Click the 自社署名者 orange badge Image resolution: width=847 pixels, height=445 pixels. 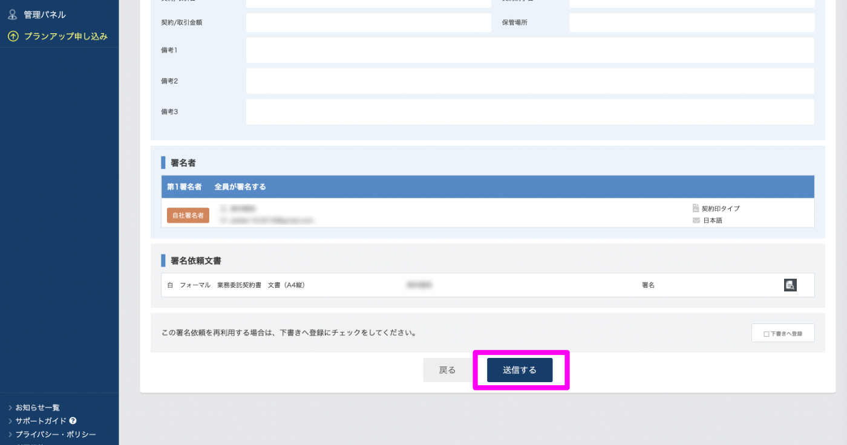188,215
